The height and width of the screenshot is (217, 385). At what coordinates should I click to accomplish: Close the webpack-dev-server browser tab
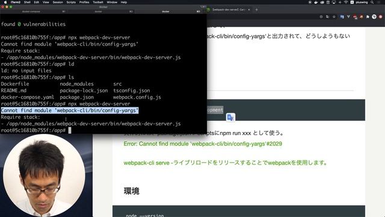248,10
